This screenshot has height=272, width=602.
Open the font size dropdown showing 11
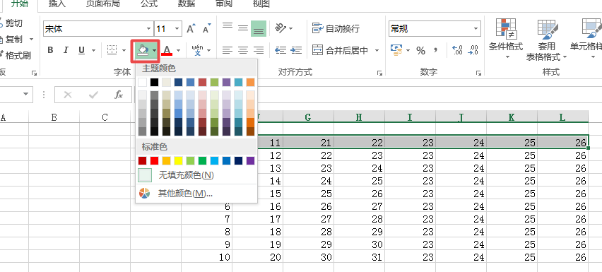177,29
